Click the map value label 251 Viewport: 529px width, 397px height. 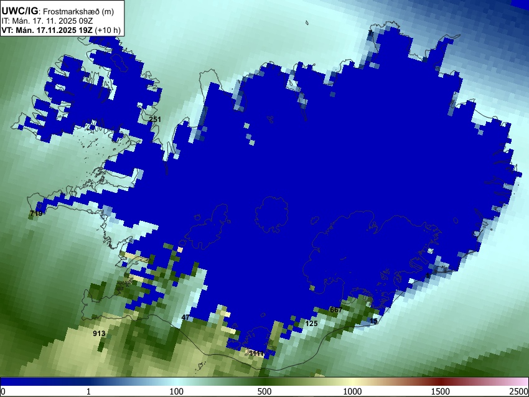click(x=155, y=119)
